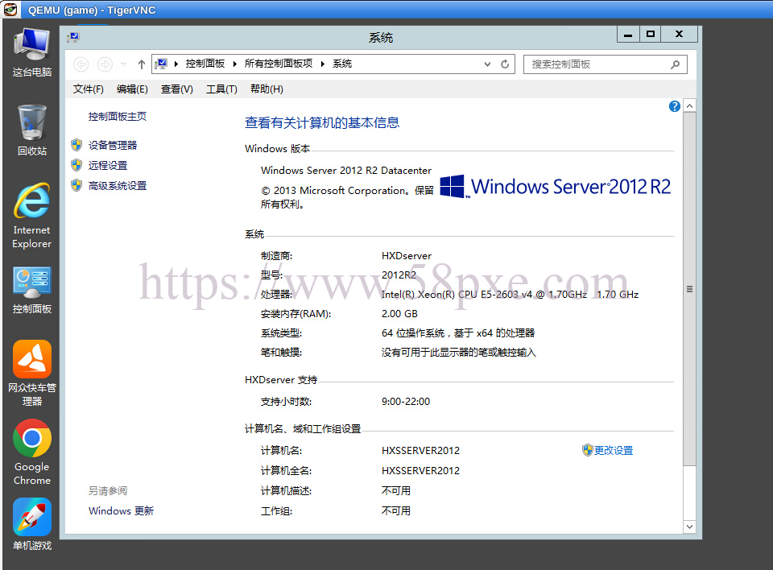773x570 pixels.
Task: Click the shield icon beside 远程设置
Action: (x=76, y=165)
